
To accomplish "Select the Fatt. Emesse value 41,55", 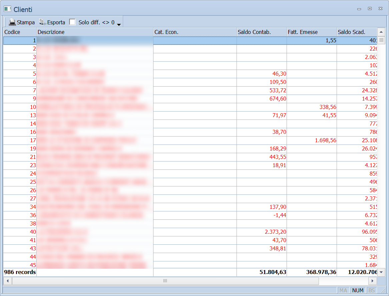I will coord(329,116).
